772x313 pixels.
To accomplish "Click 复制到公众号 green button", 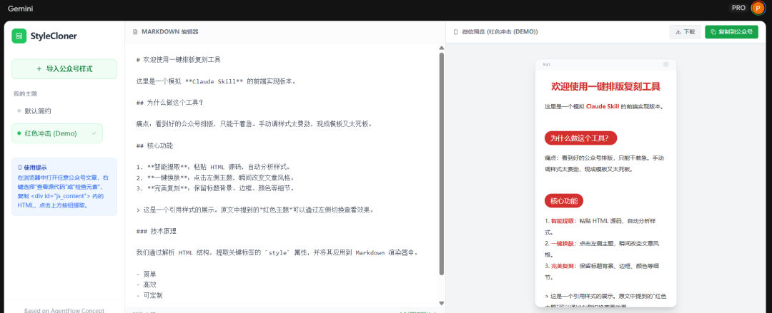I will pyautogui.click(x=732, y=32).
